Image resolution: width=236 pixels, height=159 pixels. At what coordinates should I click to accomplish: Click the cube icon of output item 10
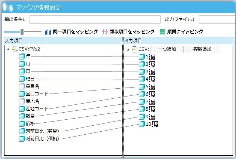click(142, 124)
